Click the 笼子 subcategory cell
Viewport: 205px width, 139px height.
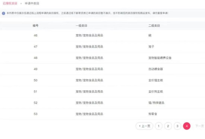click(151, 47)
